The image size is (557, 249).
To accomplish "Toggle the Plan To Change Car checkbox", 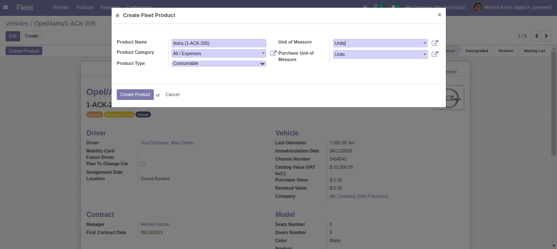I will [143, 164].
